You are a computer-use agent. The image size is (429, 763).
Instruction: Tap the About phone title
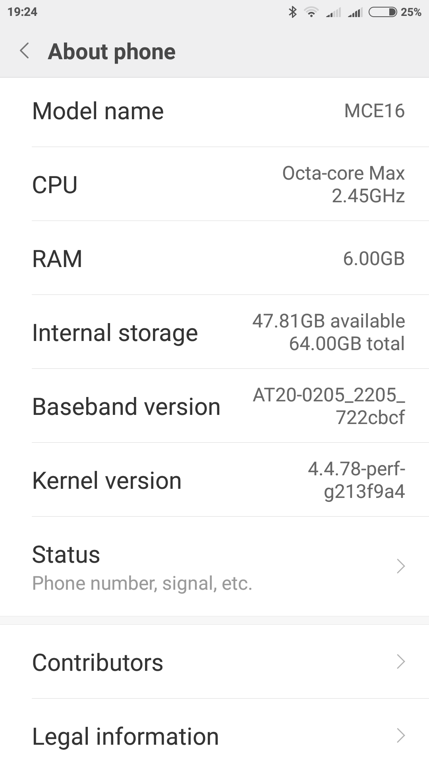112,52
